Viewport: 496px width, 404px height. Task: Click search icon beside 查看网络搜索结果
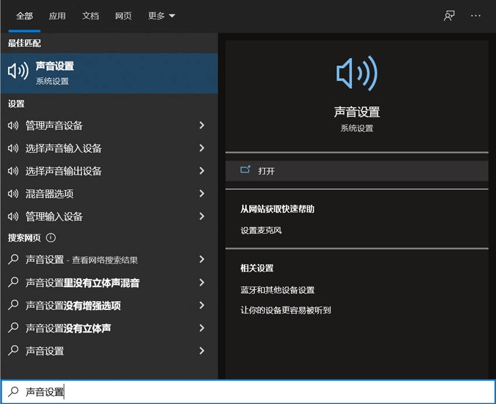coord(13,259)
